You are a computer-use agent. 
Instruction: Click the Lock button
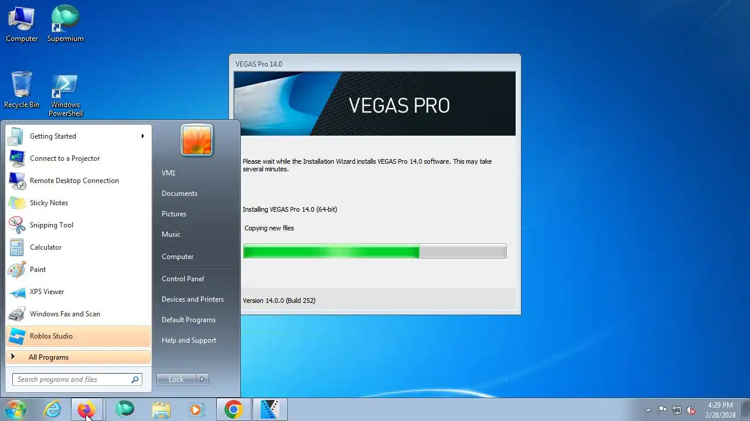pyautogui.click(x=176, y=379)
